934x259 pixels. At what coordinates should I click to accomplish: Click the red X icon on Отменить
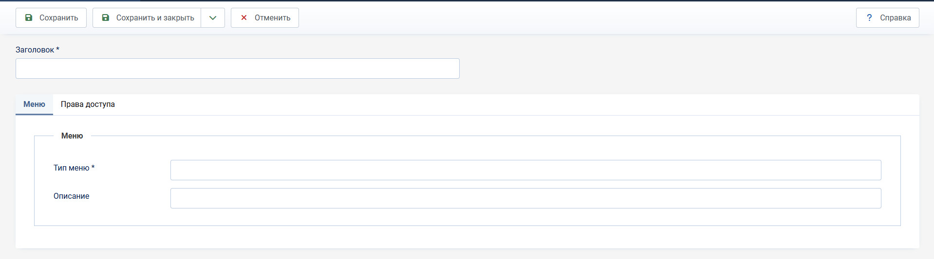[x=244, y=17]
